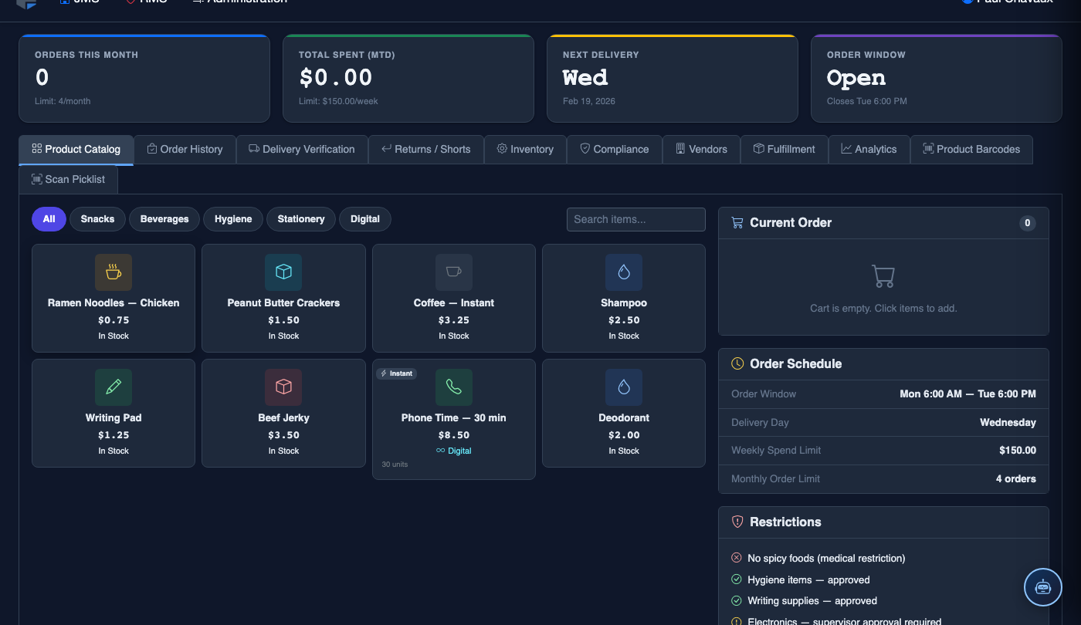Select the Beef Jerky box icon

pos(283,387)
